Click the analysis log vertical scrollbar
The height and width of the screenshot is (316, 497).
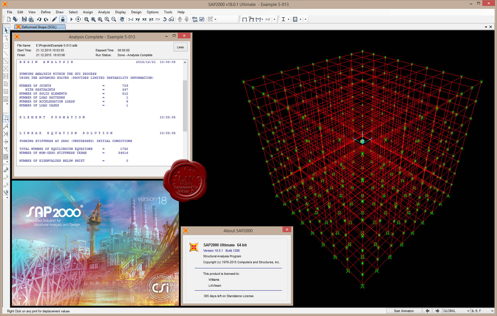pyautogui.click(x=185, y=106)
